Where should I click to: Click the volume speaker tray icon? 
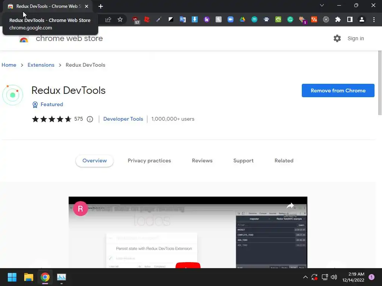[x=334, y=277]
